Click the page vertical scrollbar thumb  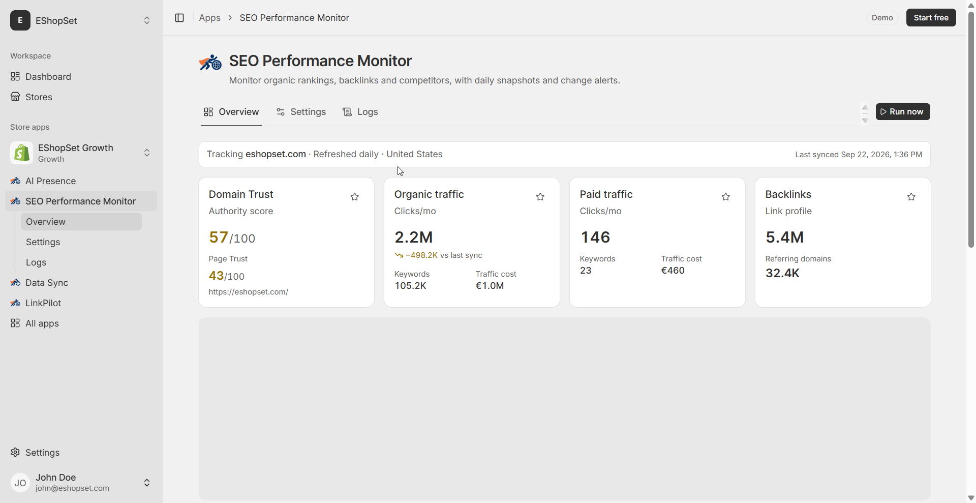click(x=971, y=130)
